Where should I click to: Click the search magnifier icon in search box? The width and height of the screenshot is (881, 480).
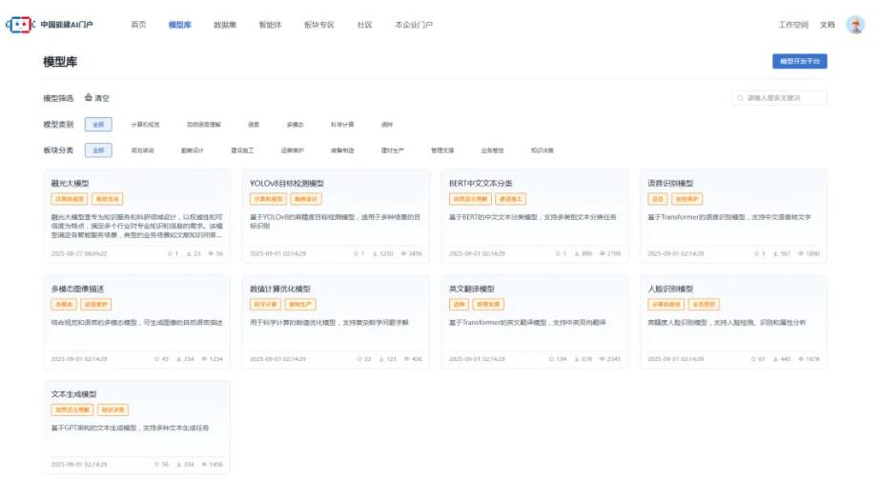coord(741,98)
